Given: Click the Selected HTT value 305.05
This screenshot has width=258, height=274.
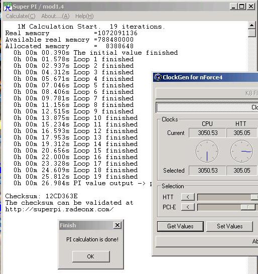Looking at the screenshot, I should pyautogui.click(x=242, y=171).
